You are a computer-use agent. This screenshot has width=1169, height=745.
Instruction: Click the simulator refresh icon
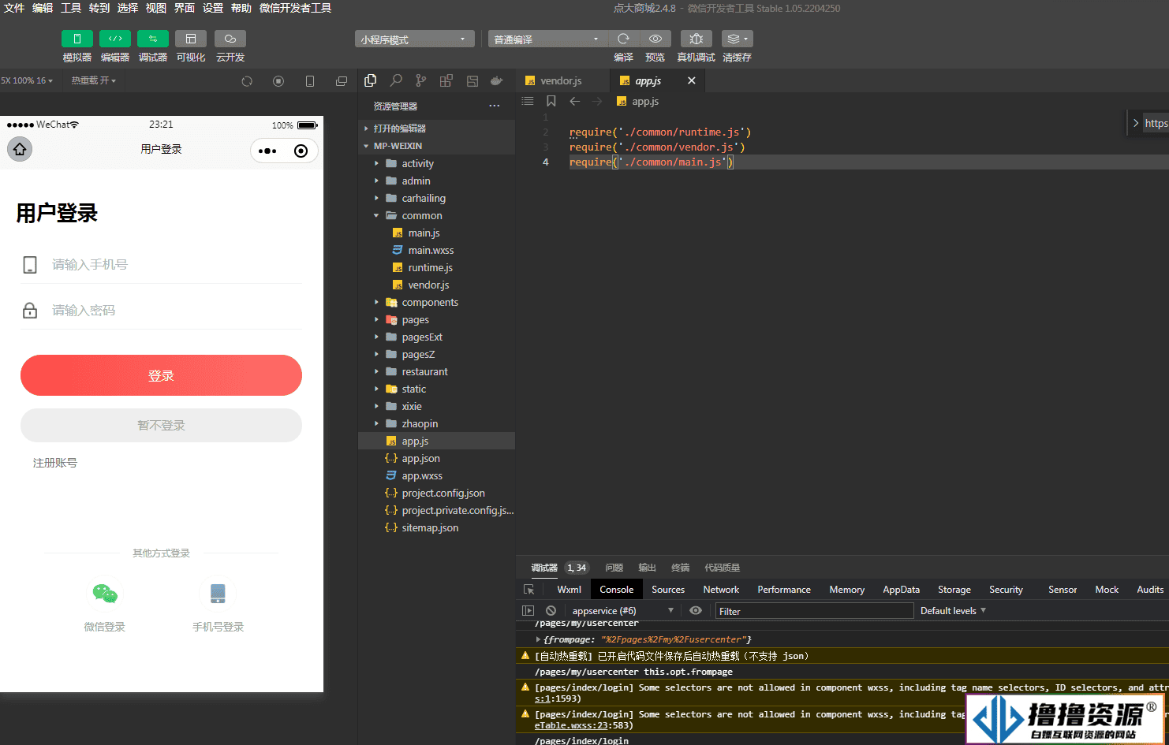pos(247,81)
